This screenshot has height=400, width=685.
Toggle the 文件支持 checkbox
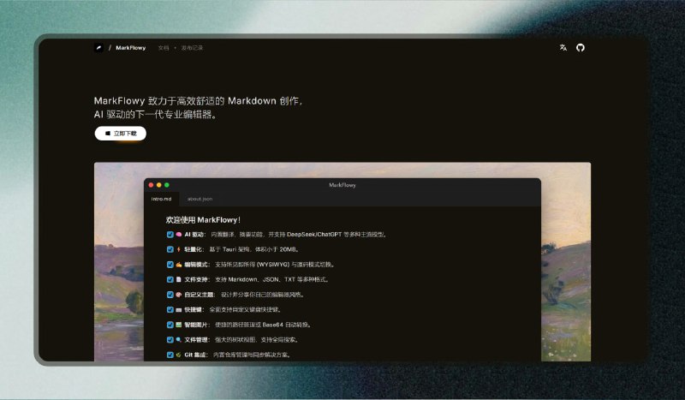click(x=170, y=279)
